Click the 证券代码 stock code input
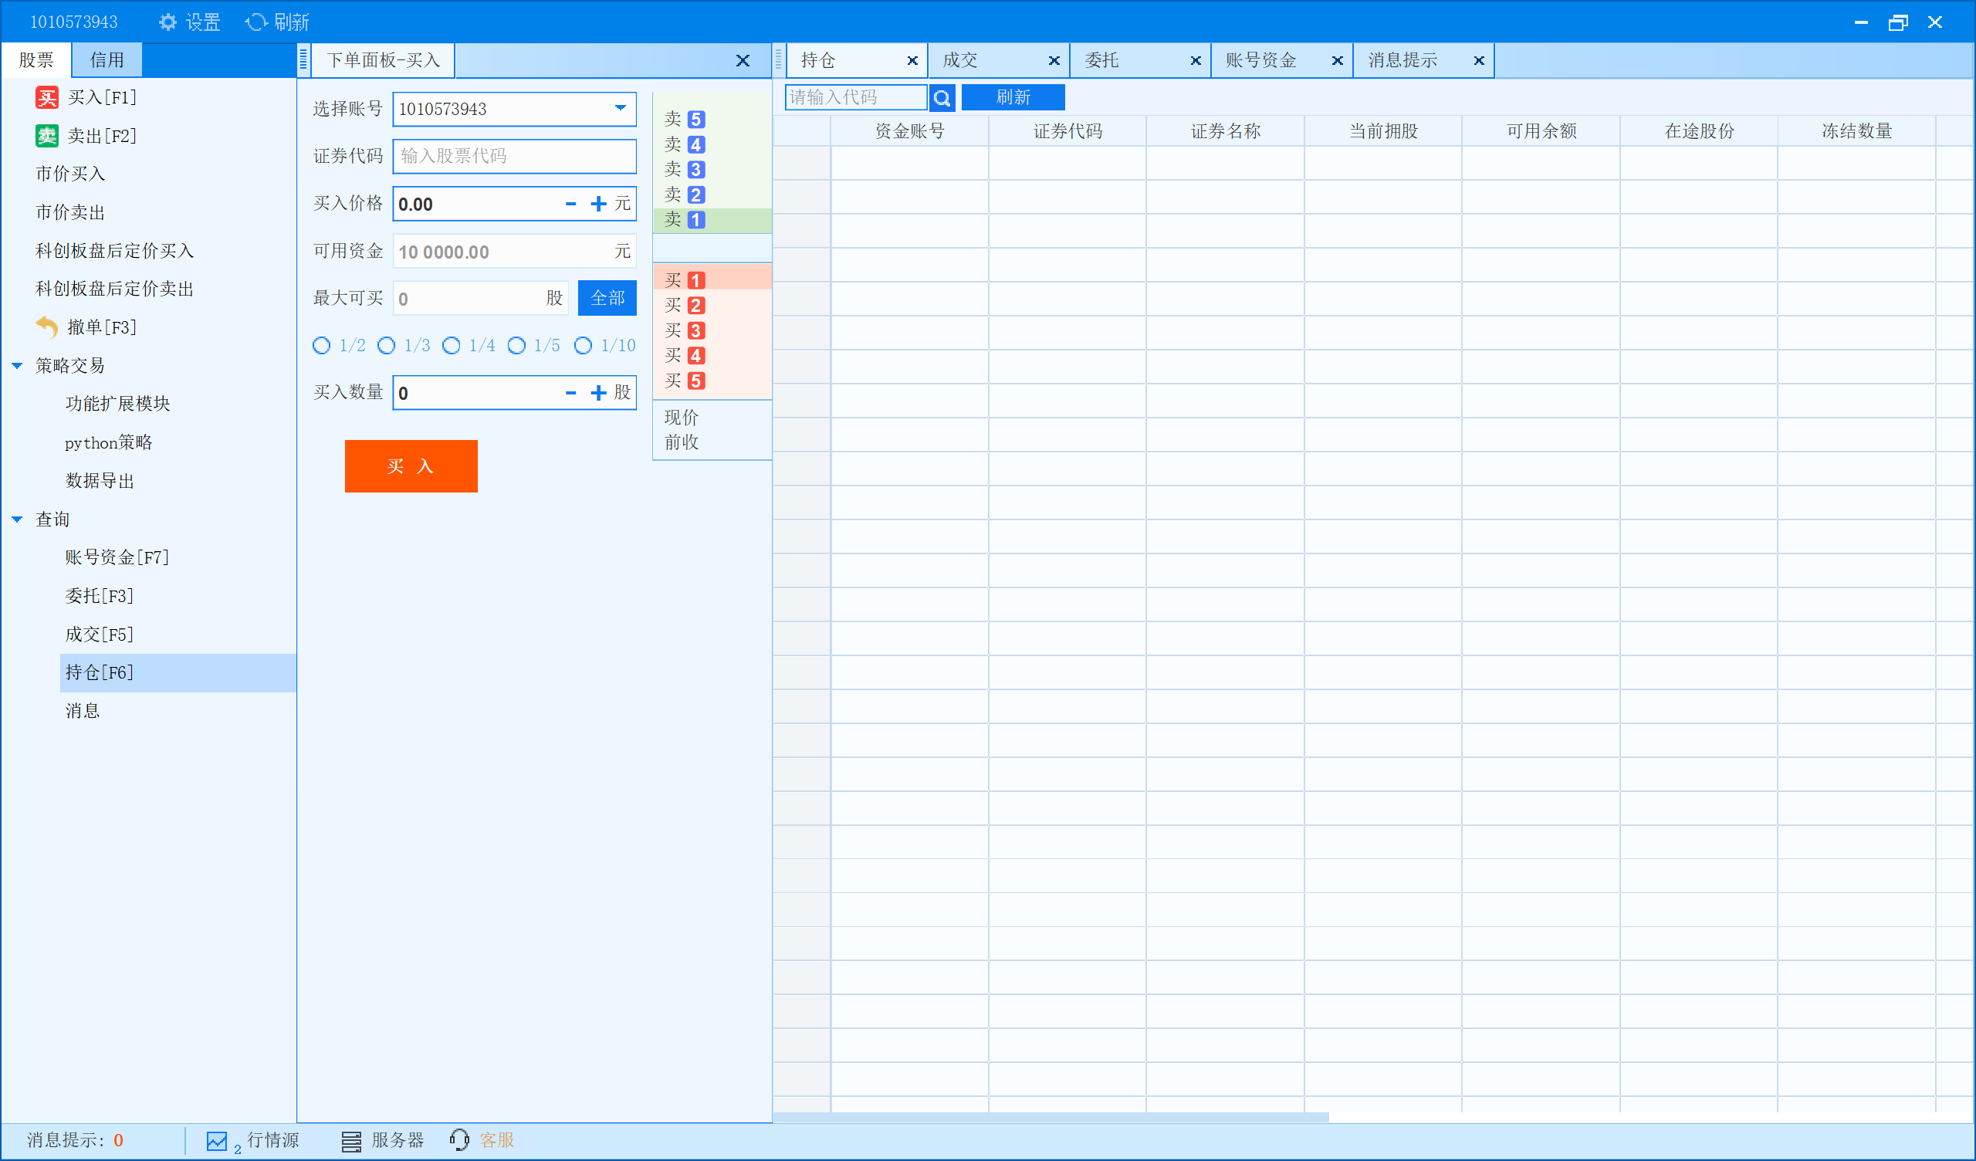The image size is (1976, 1161). [514, 156]
